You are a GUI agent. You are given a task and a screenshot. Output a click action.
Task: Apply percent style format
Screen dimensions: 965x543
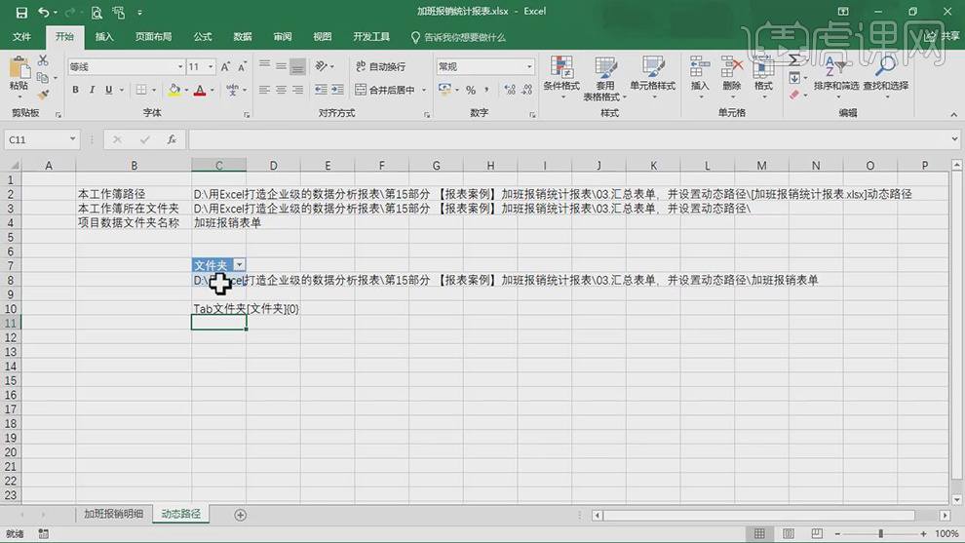tap(471, 90)
